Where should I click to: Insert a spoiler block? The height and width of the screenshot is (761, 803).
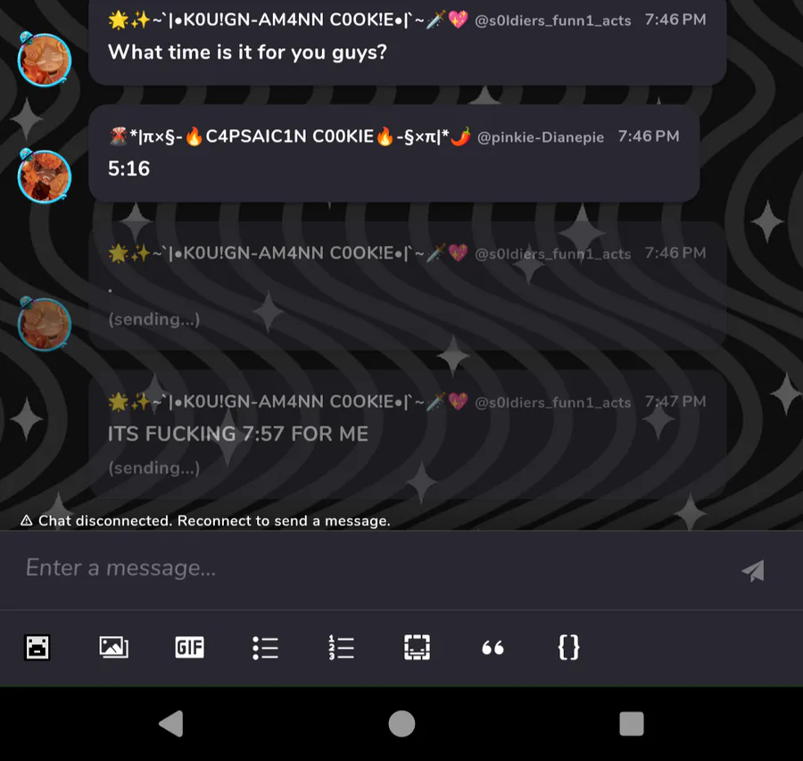pos(417,648)
